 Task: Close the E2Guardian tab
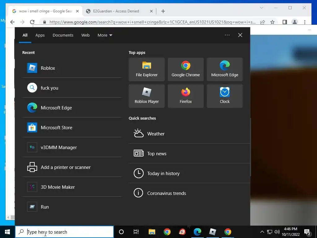point(151,11)
